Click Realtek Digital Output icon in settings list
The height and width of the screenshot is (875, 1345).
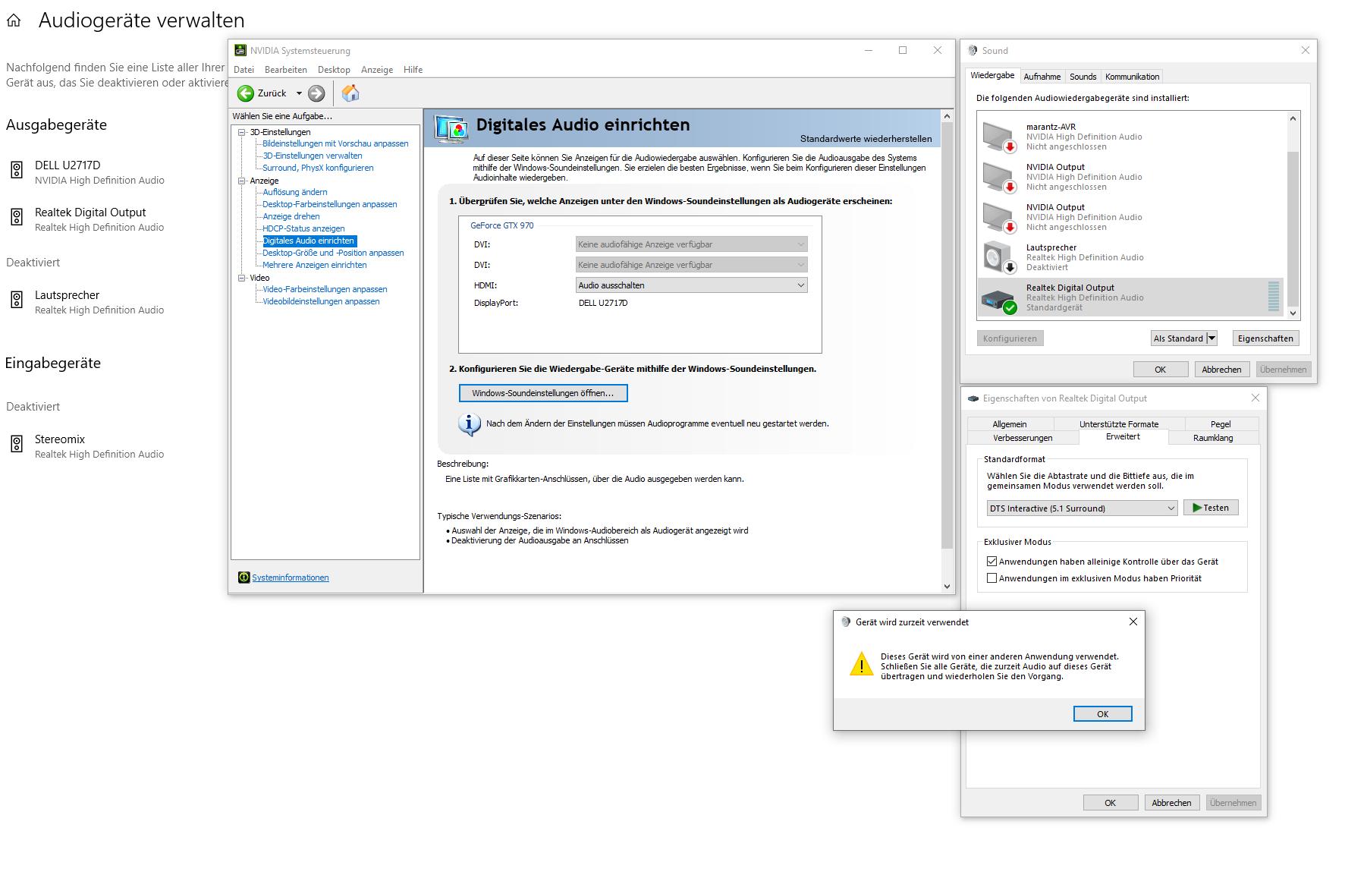(x=17, y=217)
